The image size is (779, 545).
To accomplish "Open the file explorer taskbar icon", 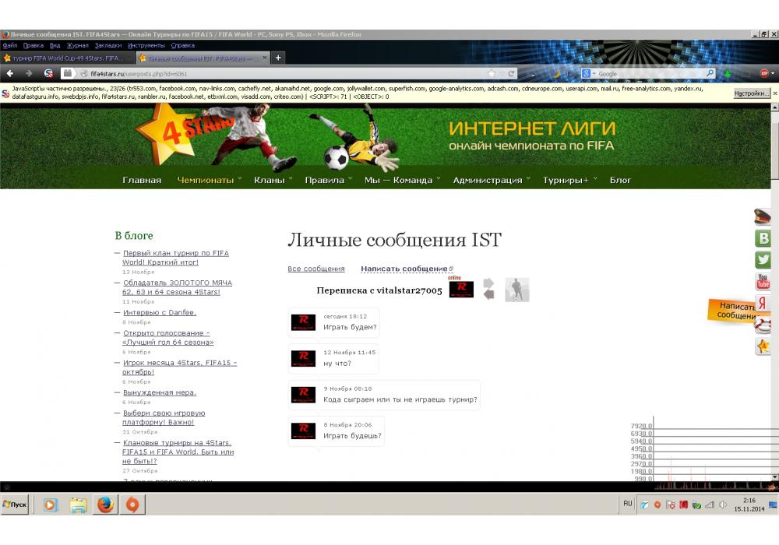I will click(x=78, y=505).
